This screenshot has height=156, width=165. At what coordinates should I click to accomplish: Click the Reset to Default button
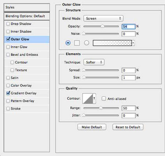pyautogui.click(x=128, y=127)
